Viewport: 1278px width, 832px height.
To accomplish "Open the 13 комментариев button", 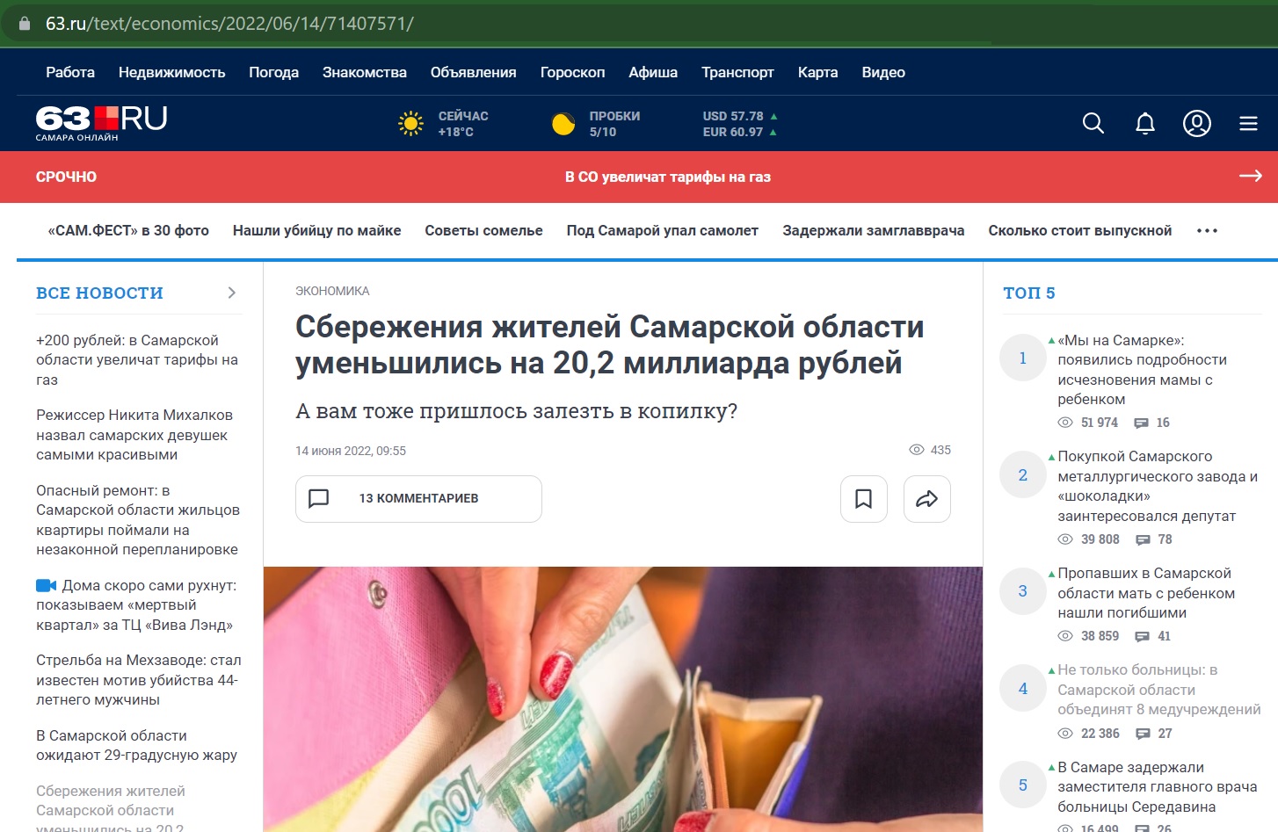I will point(418,499).
